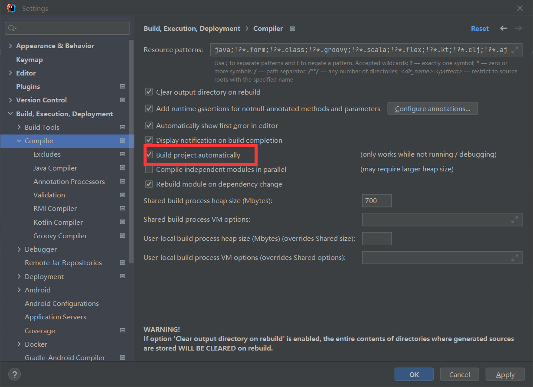Open the Keymap settings page

29,59
